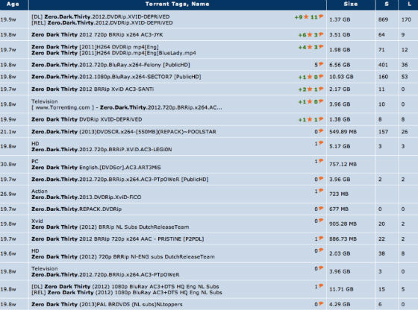Screen dimensions: 418x310
Task: Click the comment icon on the NLtoppers PAL BRDVD5 row
Action: click(321, 303)
